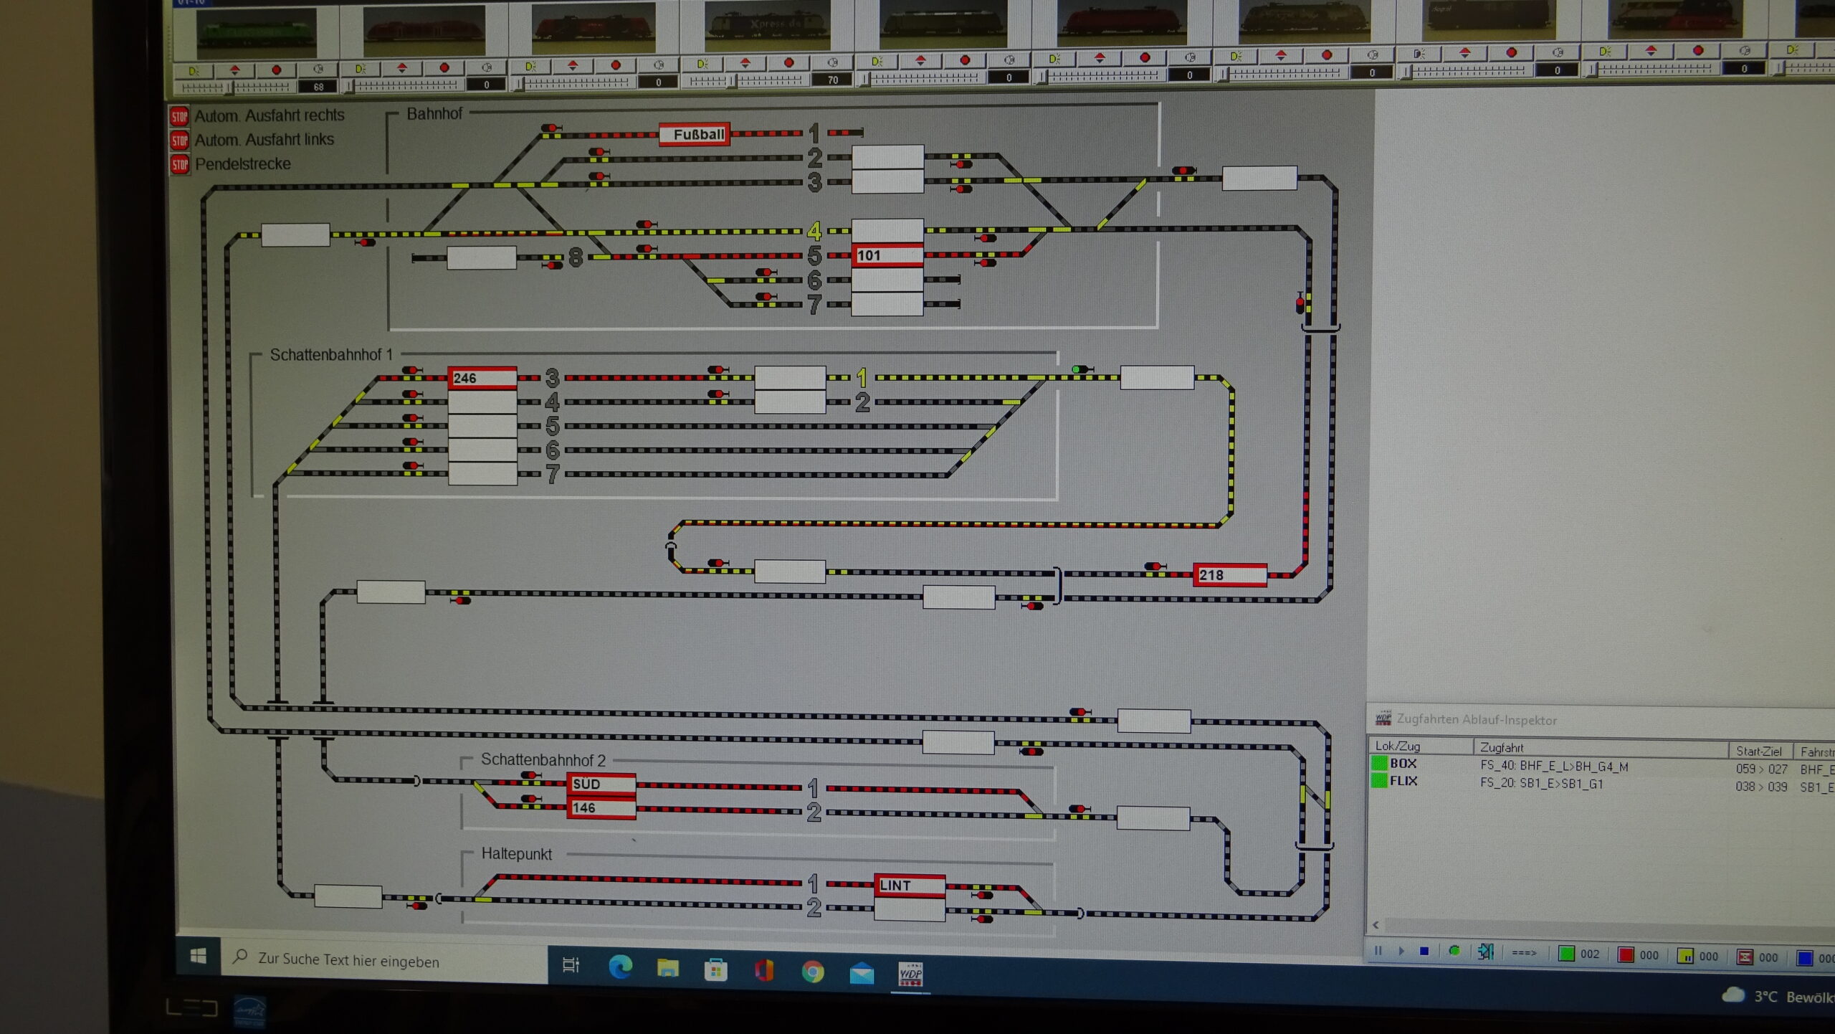Open Google Chrome from the taskbar

click(813, 972)
